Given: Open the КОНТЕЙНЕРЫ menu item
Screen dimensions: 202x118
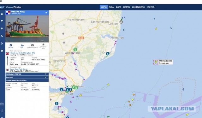Looking at the screenshot, I should pos(138,7).
